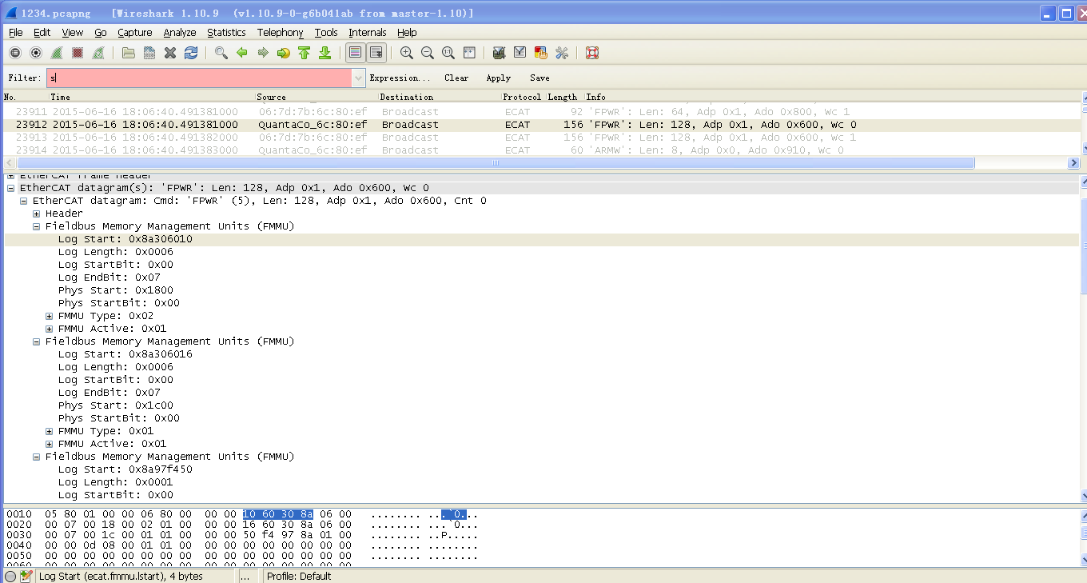This screenshot has height=583, width=1087.
Task: Start a new live capture
Action: point(57,53)
